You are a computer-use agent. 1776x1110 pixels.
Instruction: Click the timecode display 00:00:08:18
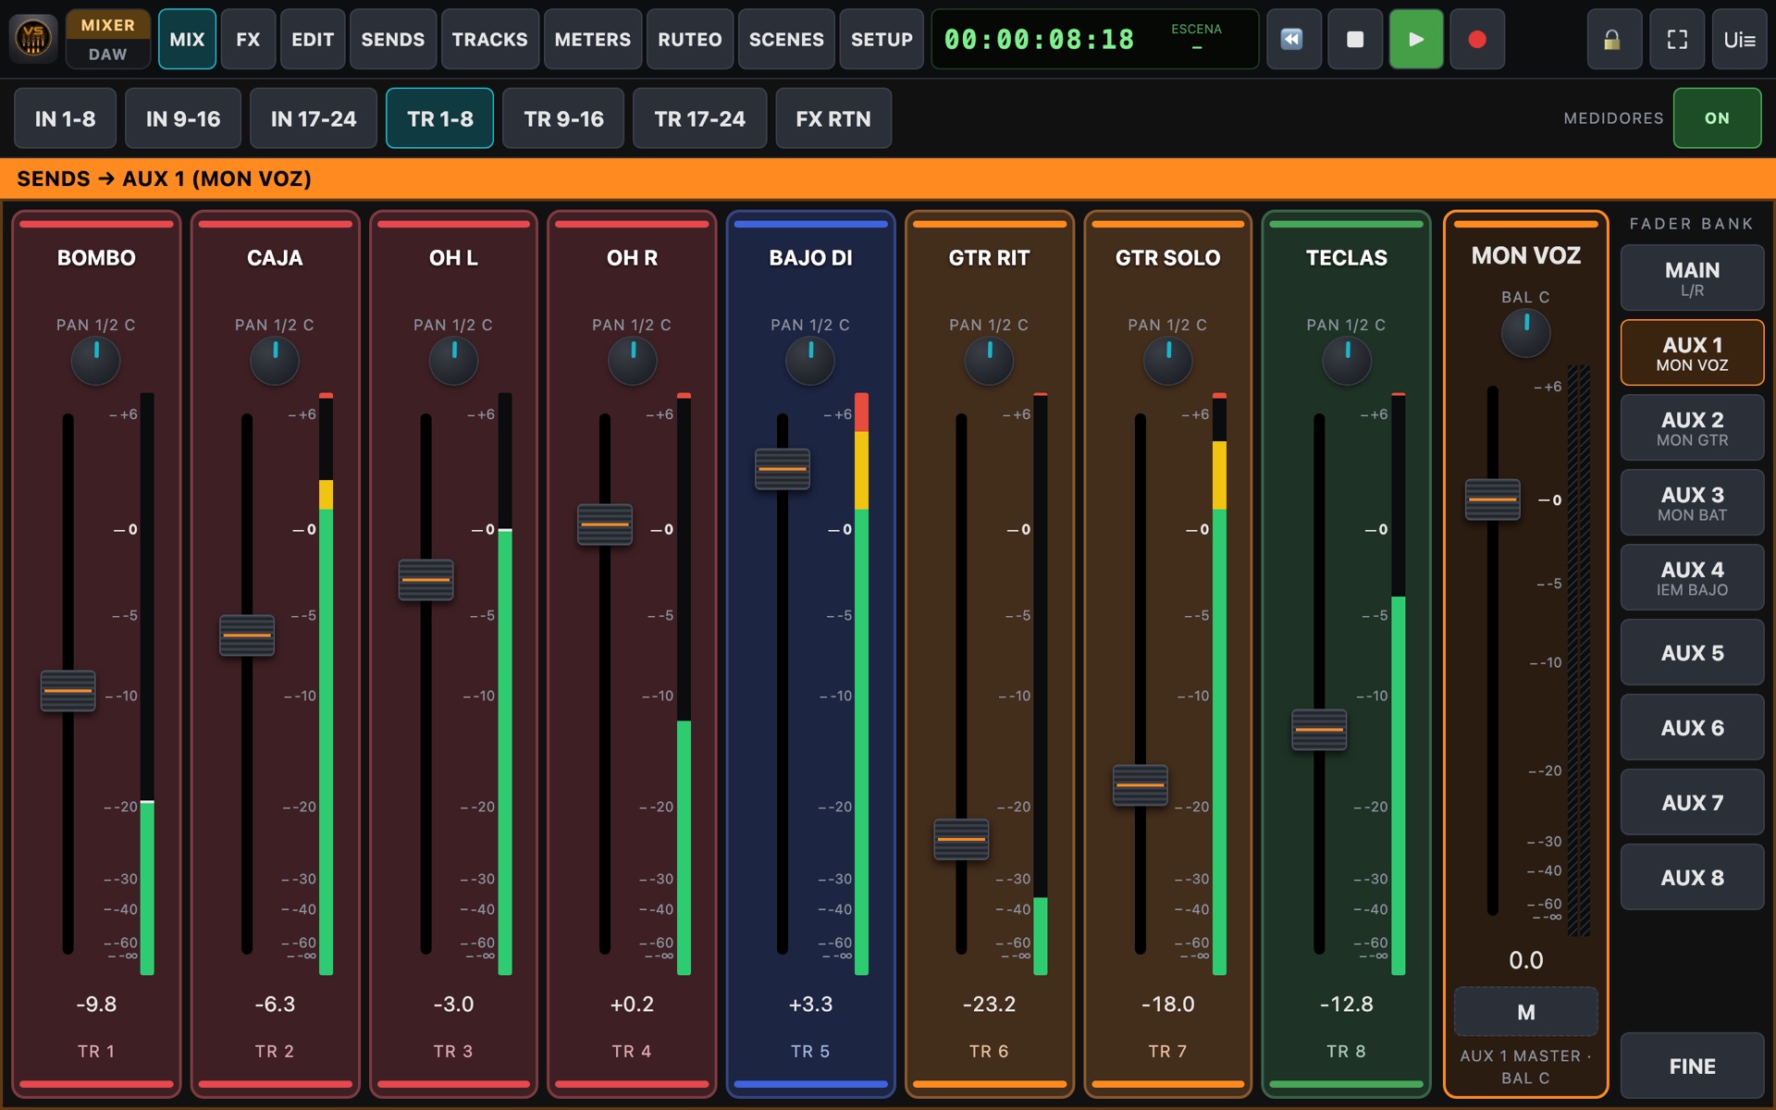click(x=1039, y=40)
